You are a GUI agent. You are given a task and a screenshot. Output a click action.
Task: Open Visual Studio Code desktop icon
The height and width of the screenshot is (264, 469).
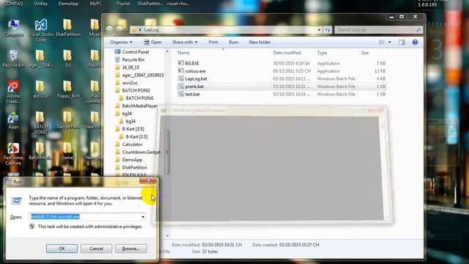[41, 30]
